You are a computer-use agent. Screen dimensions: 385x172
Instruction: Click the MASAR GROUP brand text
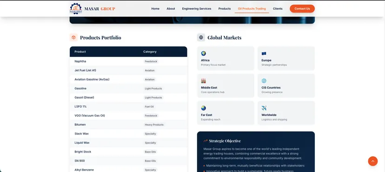click(x=100, y=9)
